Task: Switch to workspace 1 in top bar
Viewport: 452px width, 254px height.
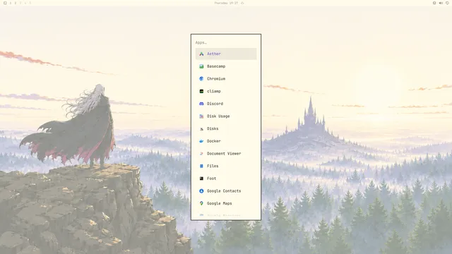Action: click(11, 3)
